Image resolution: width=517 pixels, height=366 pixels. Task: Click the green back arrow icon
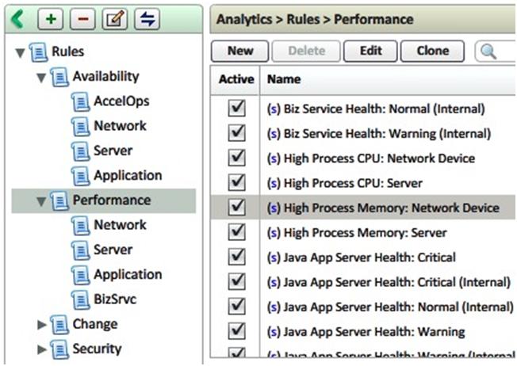(x=15, y=18)
